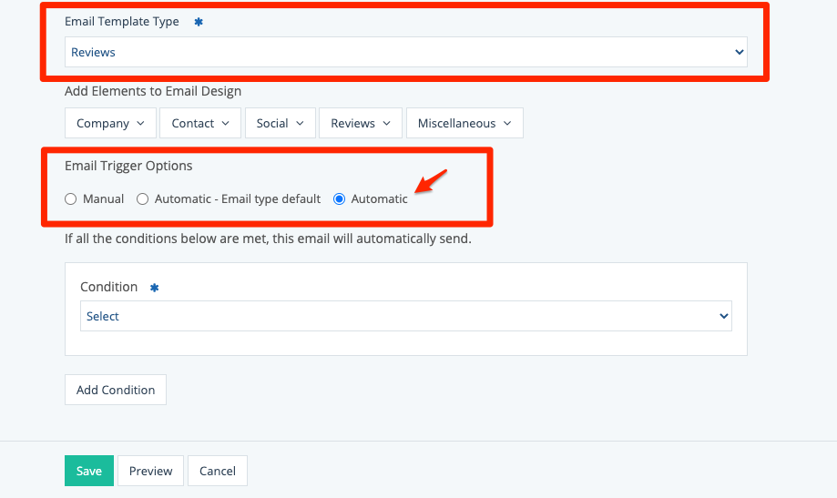The height and width of the screenshot is (498, 837).
Task: Expand the Contact elements dropdown
Action: click(x=200, y=123)
